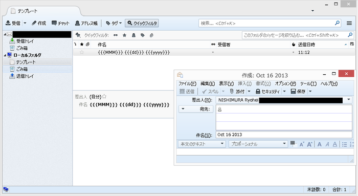Toggle the tags quick filter icon
Viewport: 358px width, 196px height.
[143, 35]
